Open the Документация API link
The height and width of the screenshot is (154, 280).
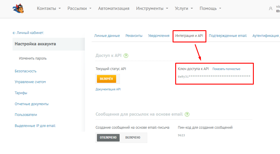pyautogui.click(x=108, y=89)
